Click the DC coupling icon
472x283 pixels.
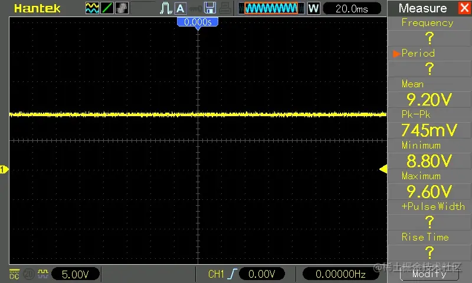14,274
